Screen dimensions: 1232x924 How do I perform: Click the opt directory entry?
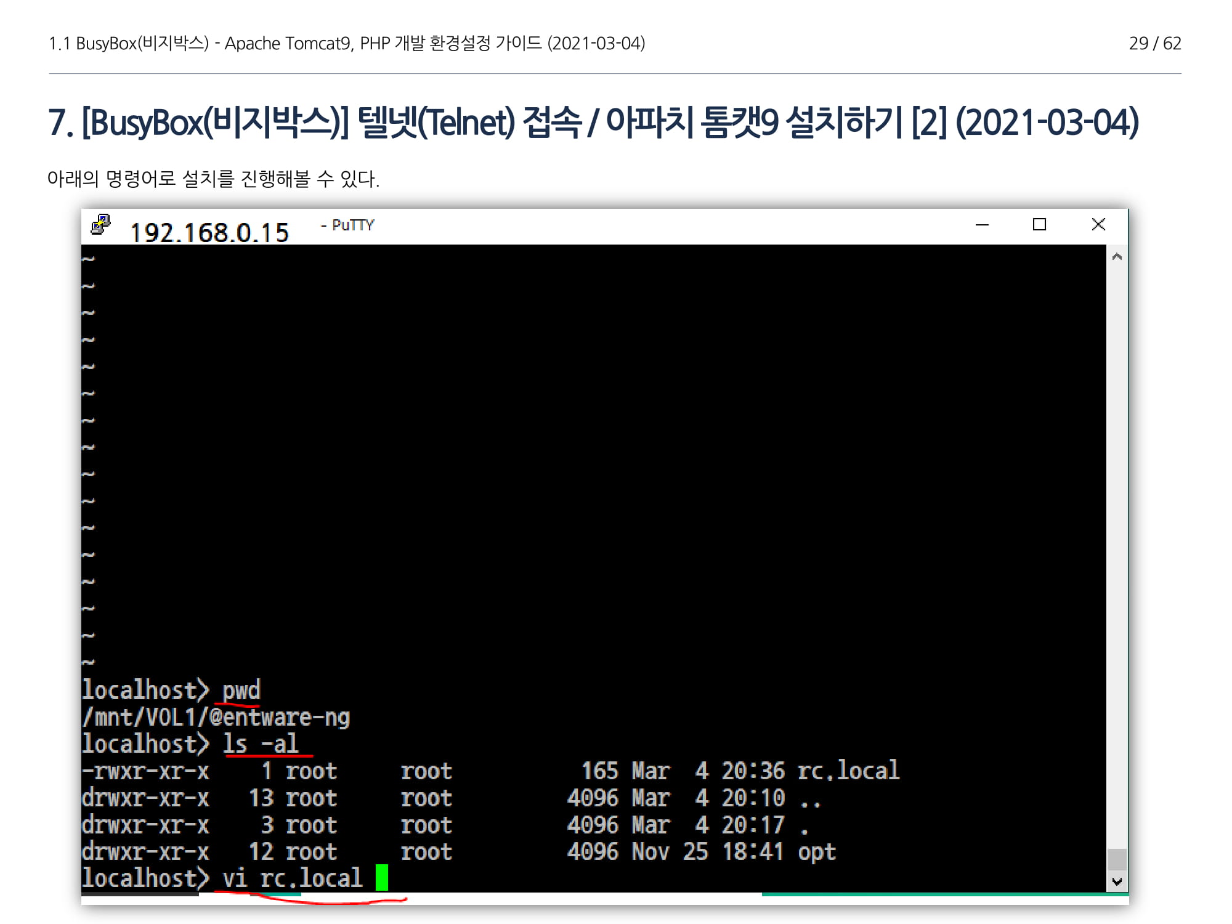point(817,851)
